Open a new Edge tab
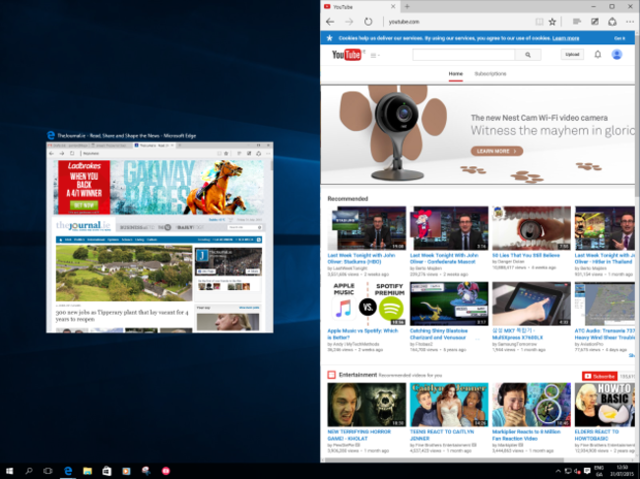This screenshot has width=640, height=479. pyautogui.click(x=407, y=7)
